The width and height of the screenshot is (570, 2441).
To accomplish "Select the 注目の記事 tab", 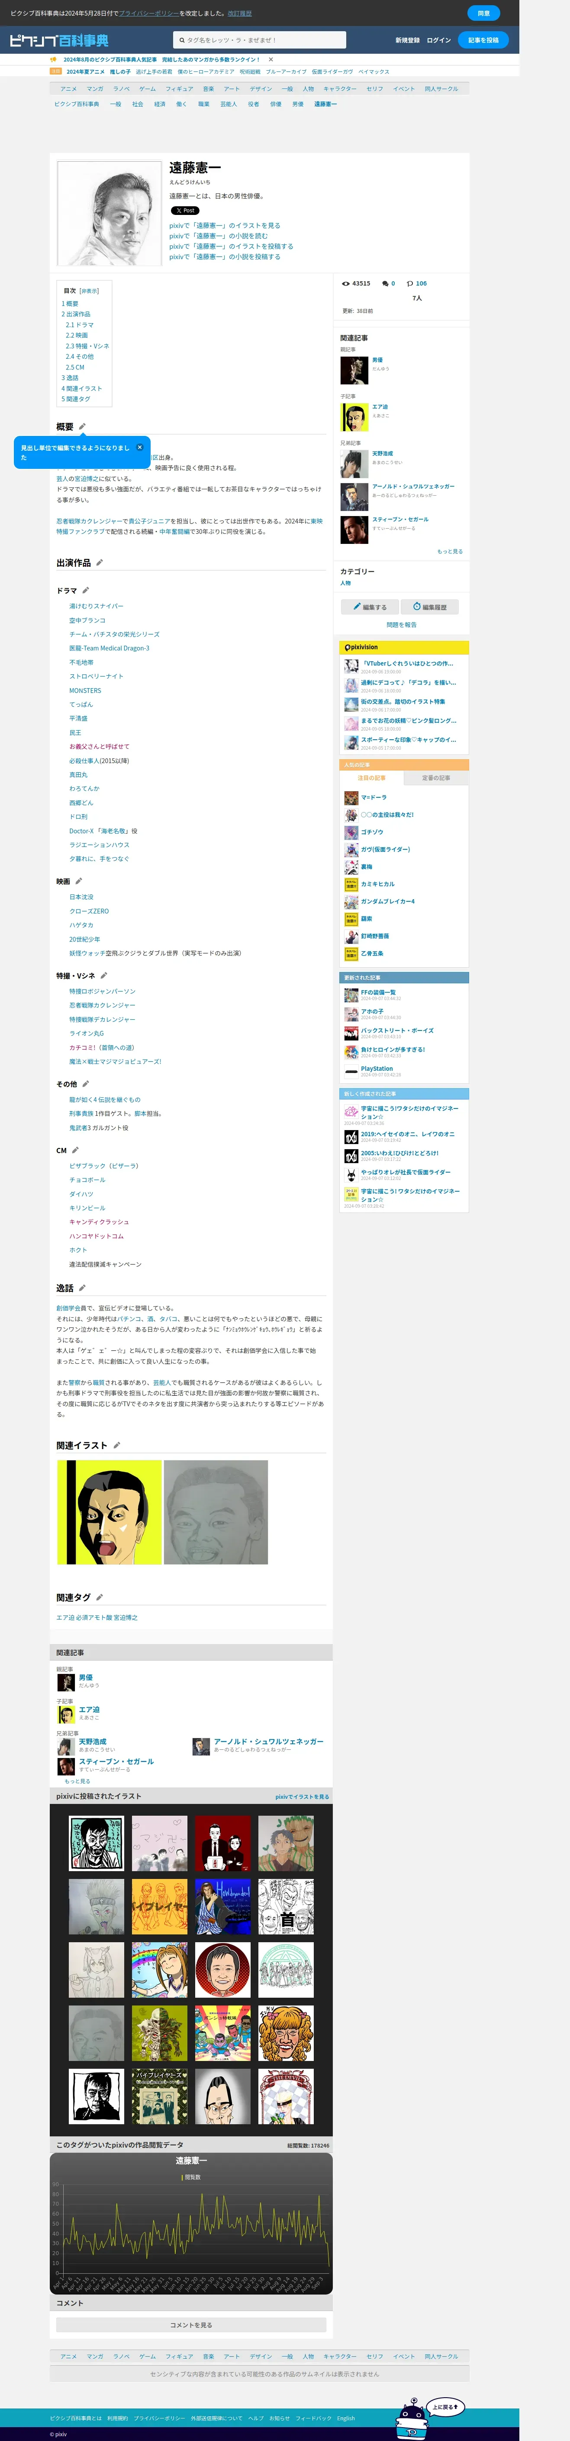I will 371,778.
